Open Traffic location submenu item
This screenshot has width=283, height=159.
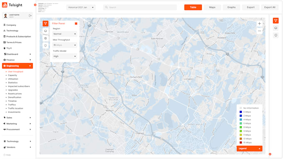click(x=15, y=108)
